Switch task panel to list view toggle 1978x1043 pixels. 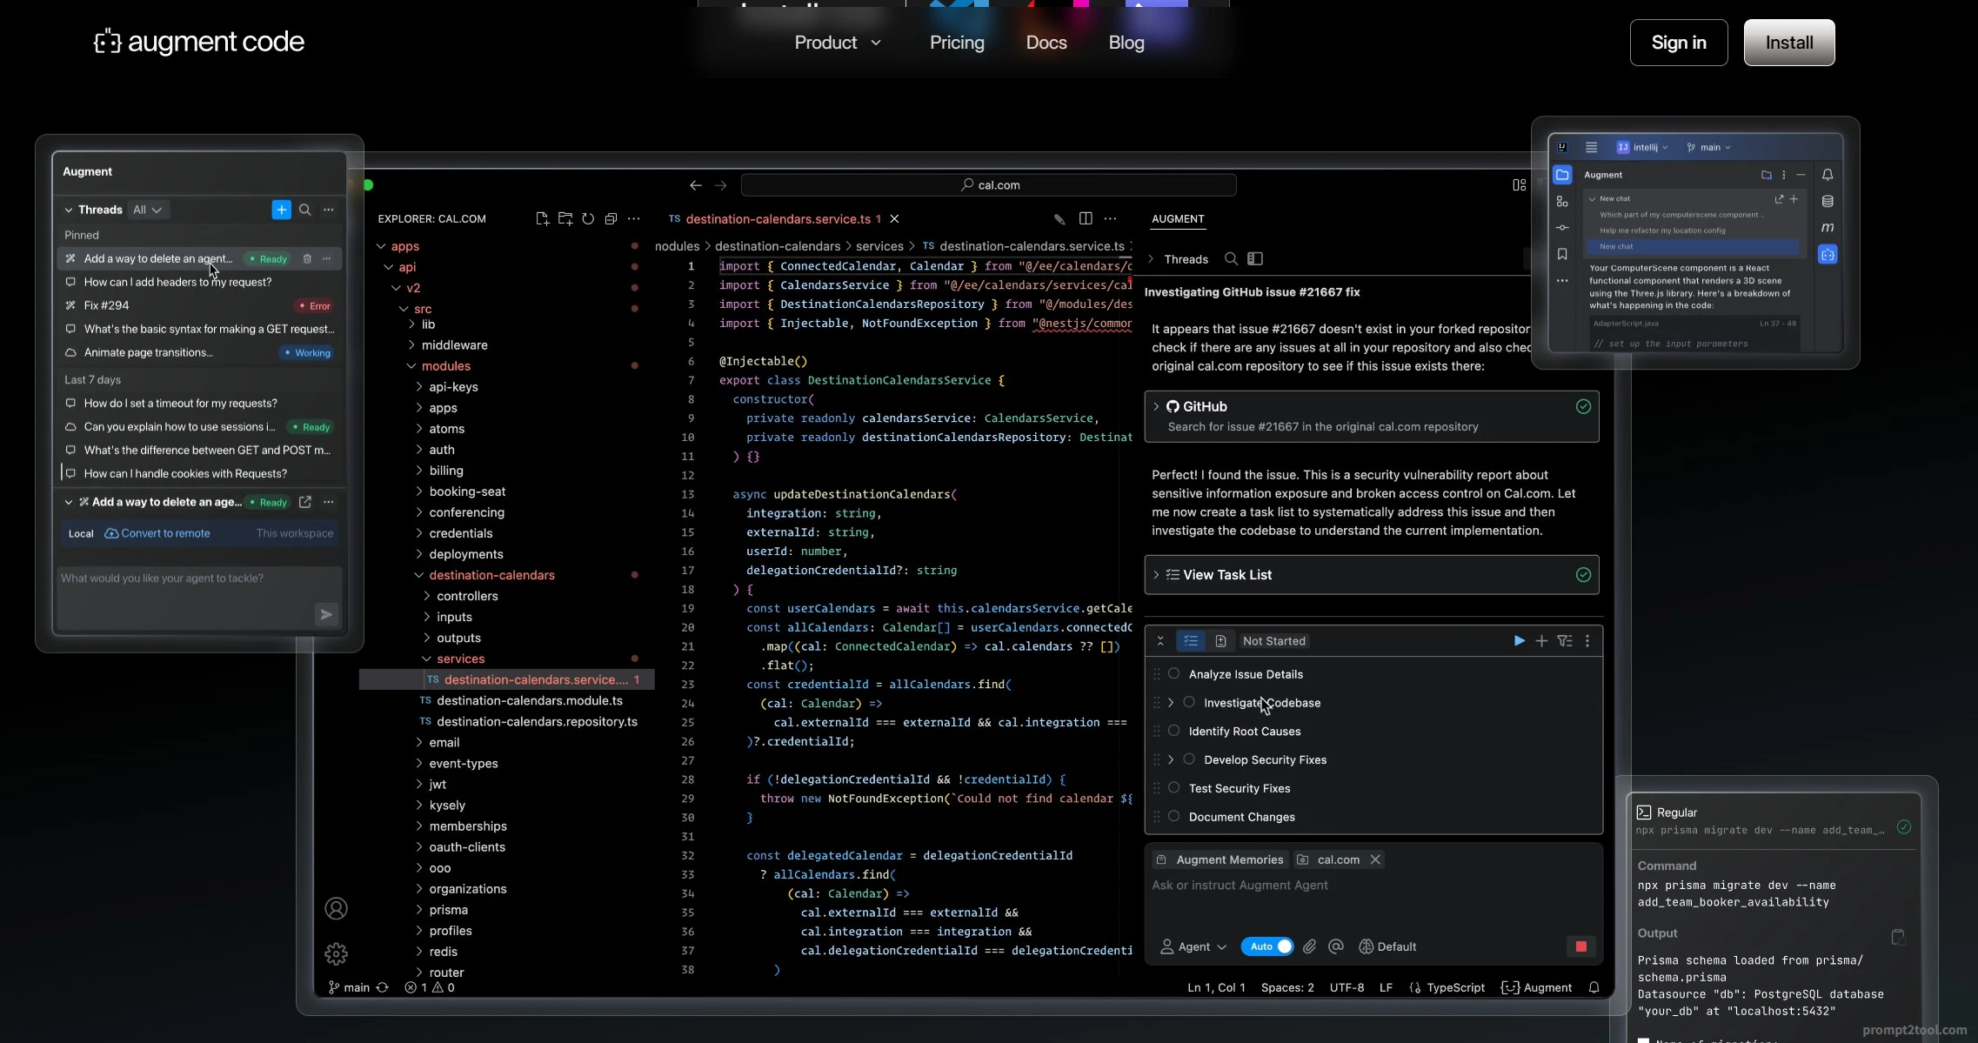click(1191, 641)
